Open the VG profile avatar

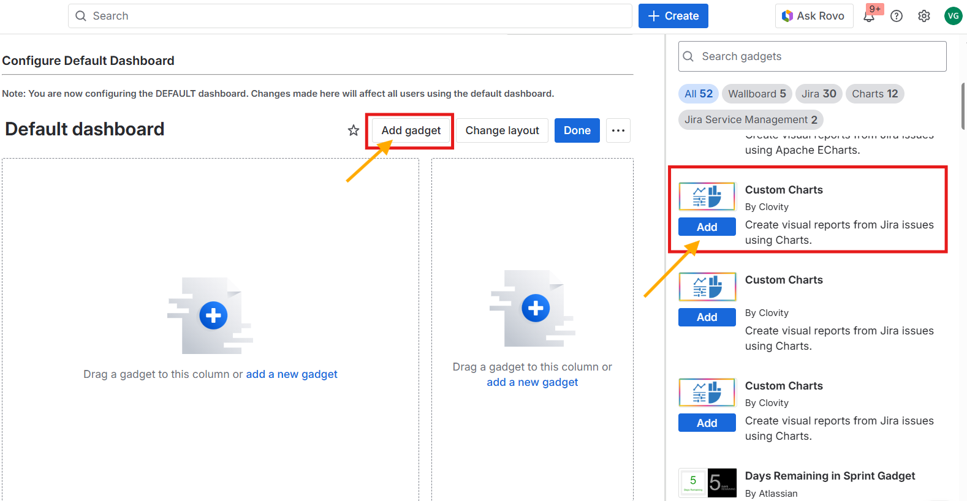[x=953, y=16]
